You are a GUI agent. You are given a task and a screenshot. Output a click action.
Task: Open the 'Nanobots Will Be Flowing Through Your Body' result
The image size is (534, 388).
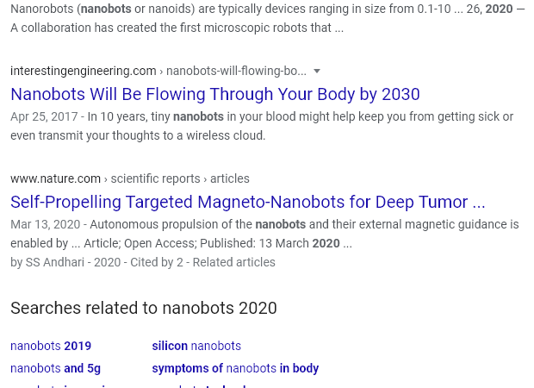tap(215, 94)
